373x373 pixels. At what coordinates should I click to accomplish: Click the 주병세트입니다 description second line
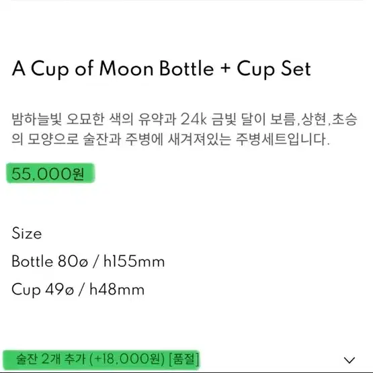pyautogui.click(x=171, y=139)
